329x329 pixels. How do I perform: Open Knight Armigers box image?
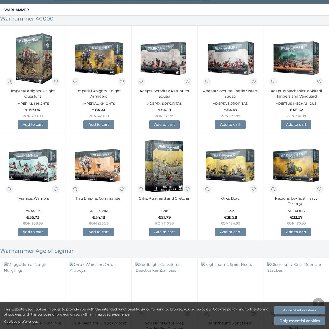pyautogui.click(x=99, y=58)
